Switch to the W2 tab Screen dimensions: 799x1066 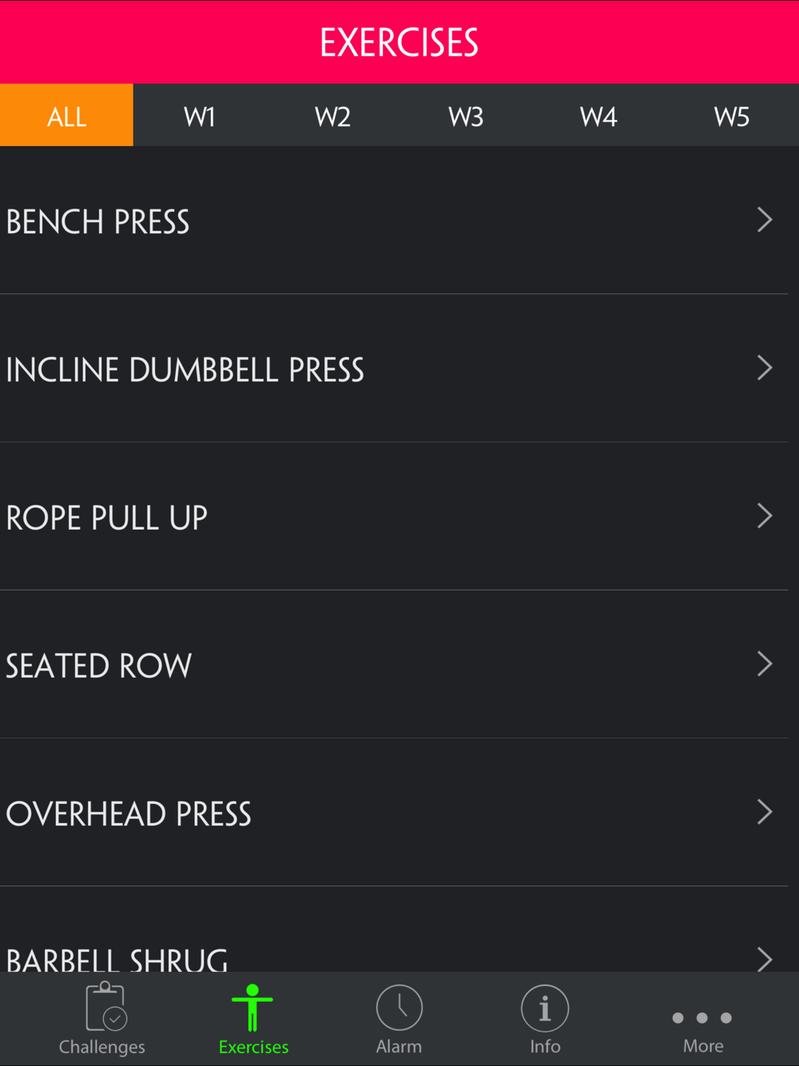pyautogui.click(x=332, y=116)
